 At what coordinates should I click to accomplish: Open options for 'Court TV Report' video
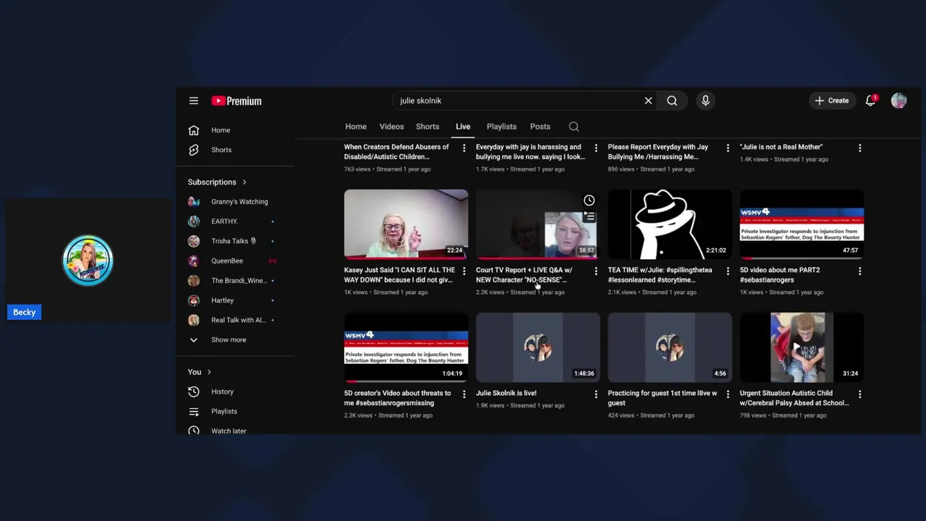point(596,271)
